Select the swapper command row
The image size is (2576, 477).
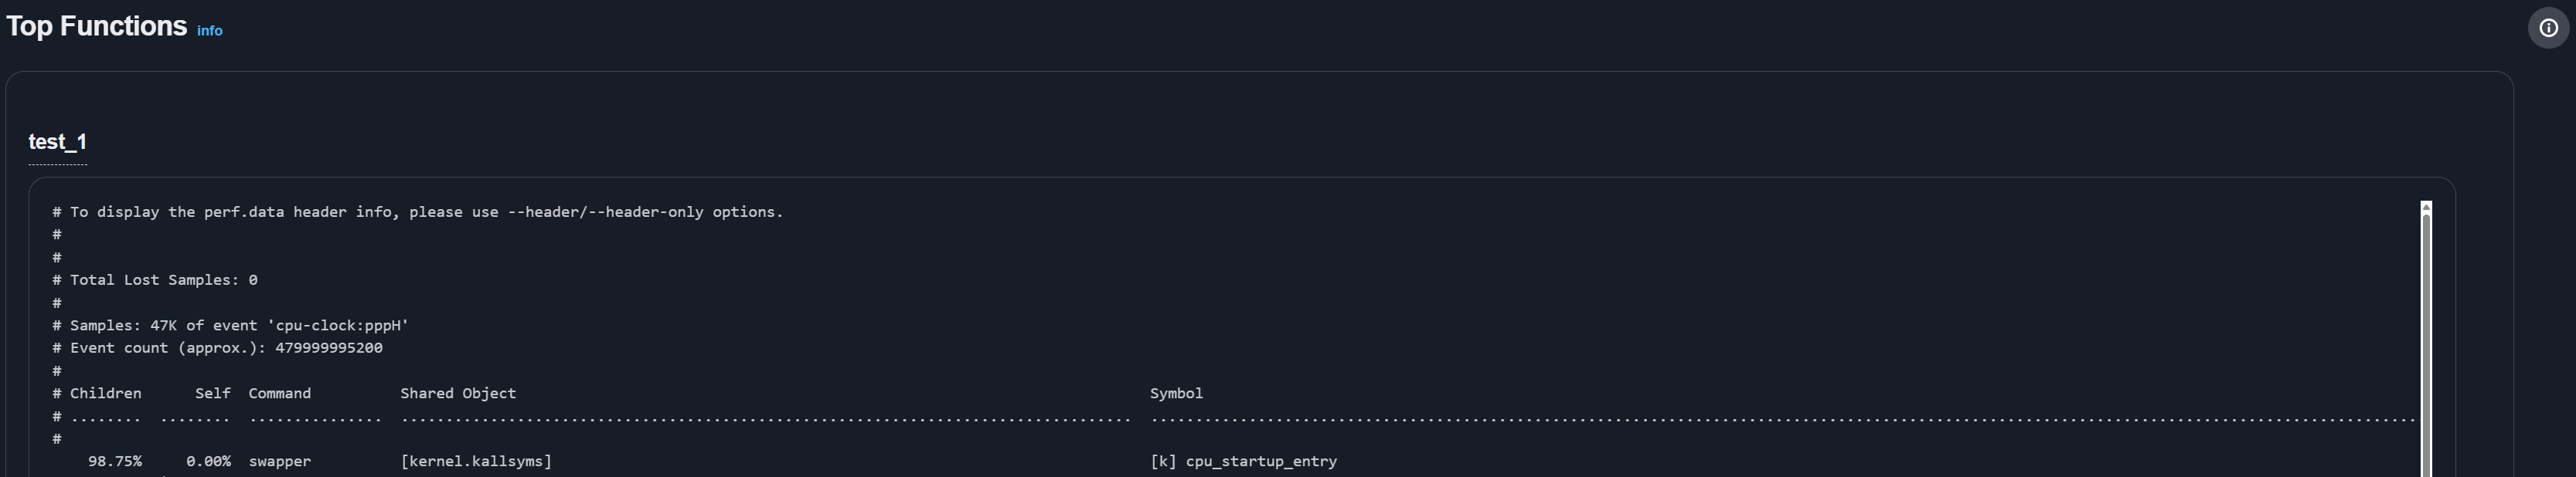[283, 461]
